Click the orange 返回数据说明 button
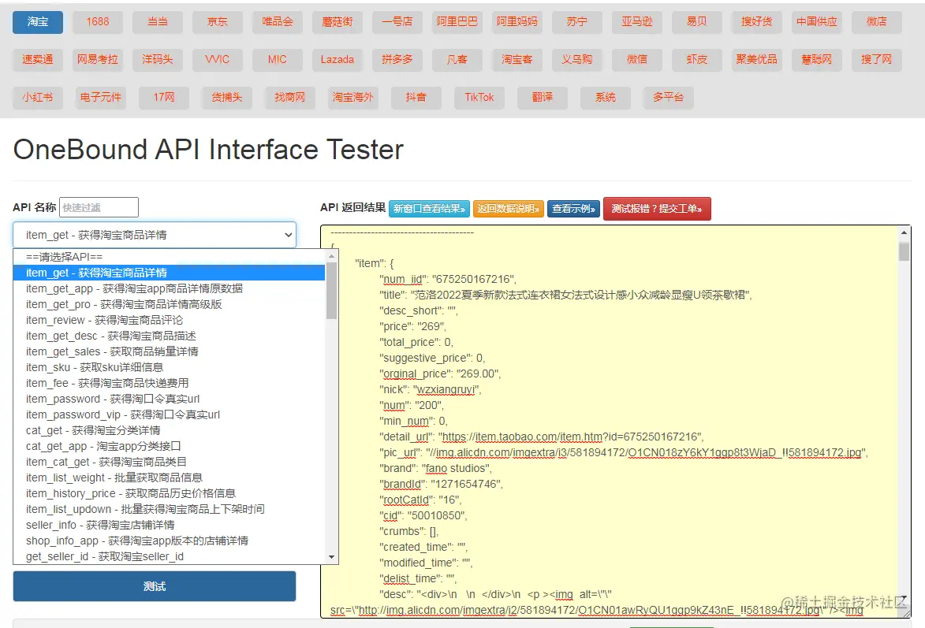This screenshot has height=628, width=925. point(508,209)
